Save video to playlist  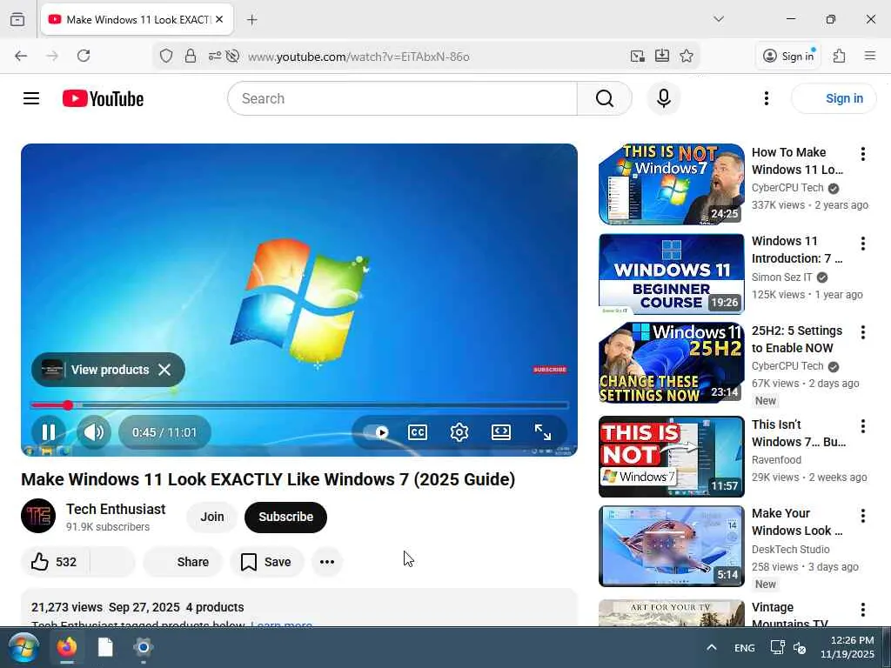coord(266,562)
